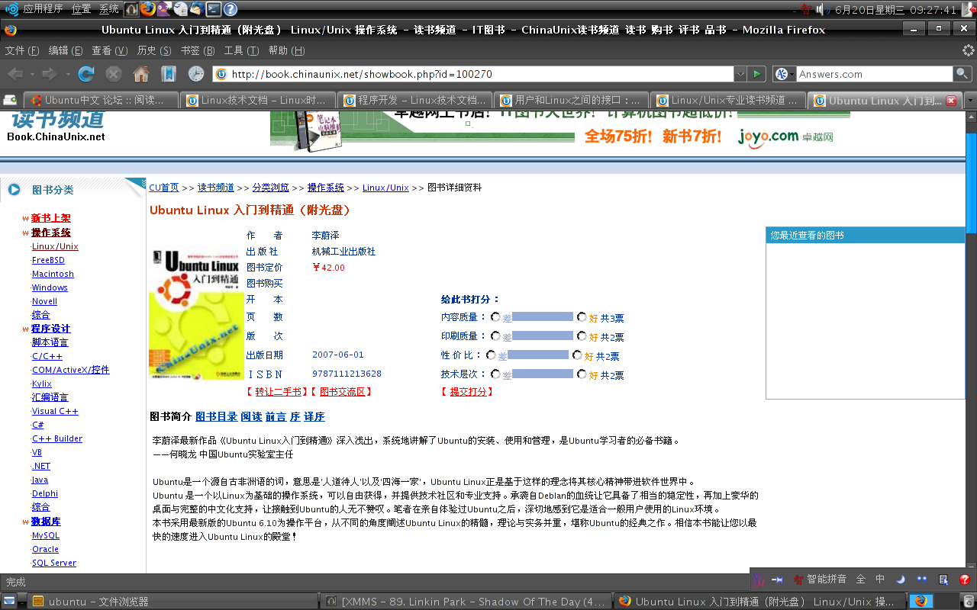
Task: Switch to the Ubuntu中文 论坛 tab
Action: [102, 101]
